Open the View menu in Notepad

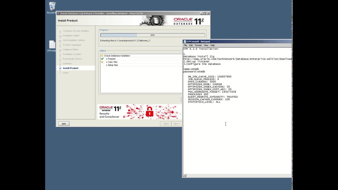[x=206, y=45]
